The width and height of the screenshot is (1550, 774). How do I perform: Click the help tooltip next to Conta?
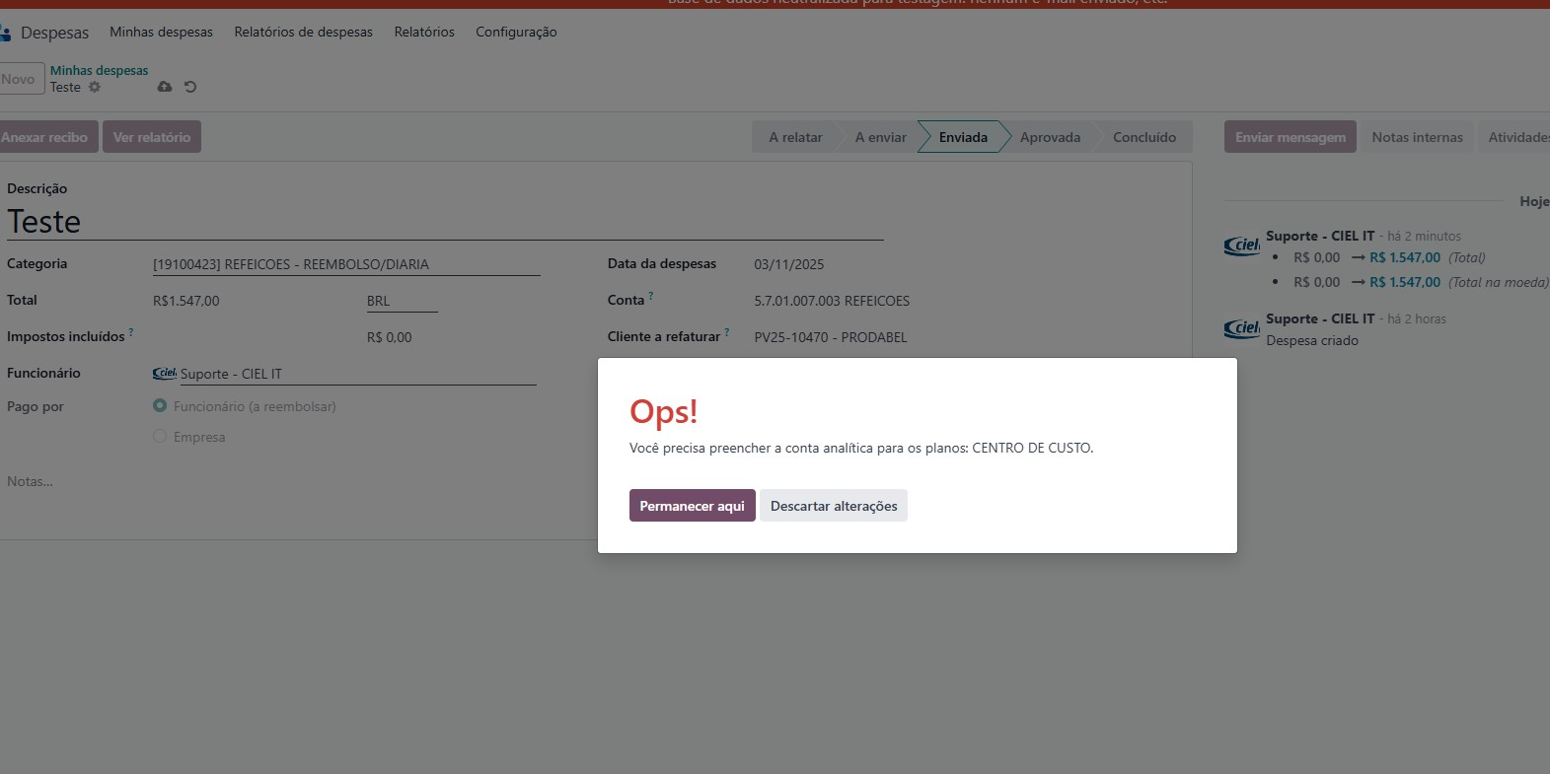(651, 296)
